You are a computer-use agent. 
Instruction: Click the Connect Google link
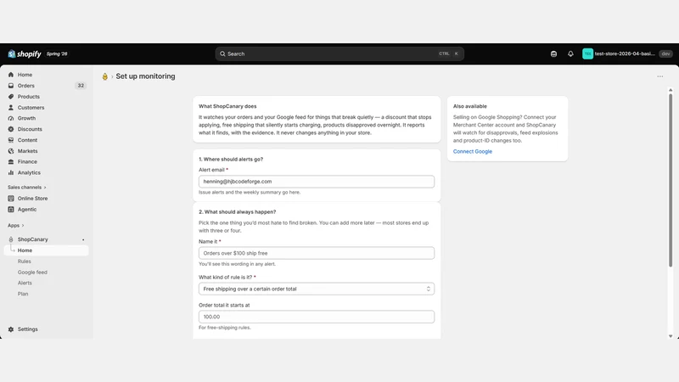[473, 152]
